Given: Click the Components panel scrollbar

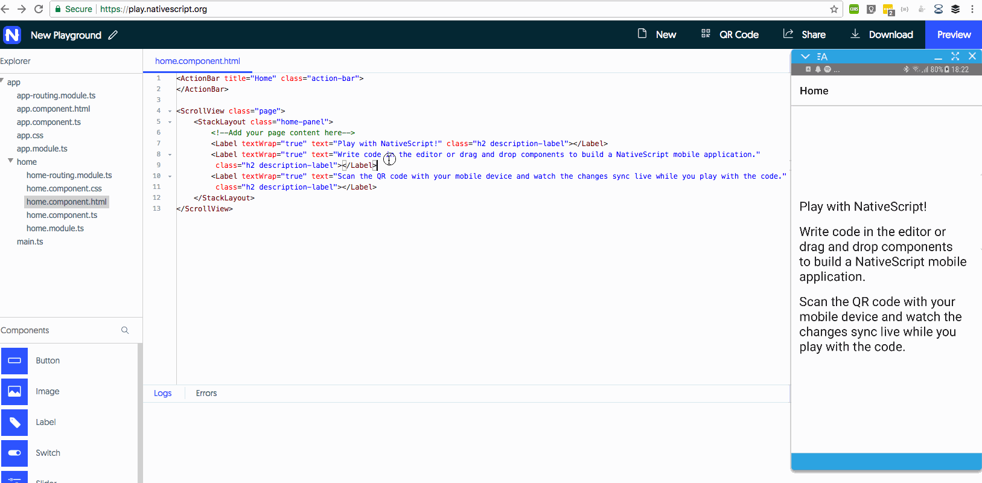Looking at the screenshot, I should pyautogui.click(x=140, y=413).
